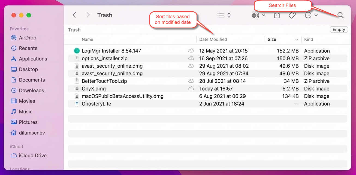356x175 pixels.
Task: Click the Application kind for GhosteryLite
Action: pyautogui.click(x=317, y=104)
